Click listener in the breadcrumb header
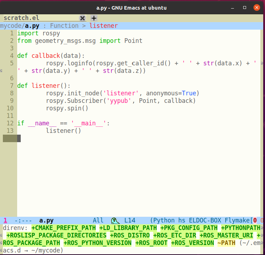 pyautogui.click(x=104, y=26)
